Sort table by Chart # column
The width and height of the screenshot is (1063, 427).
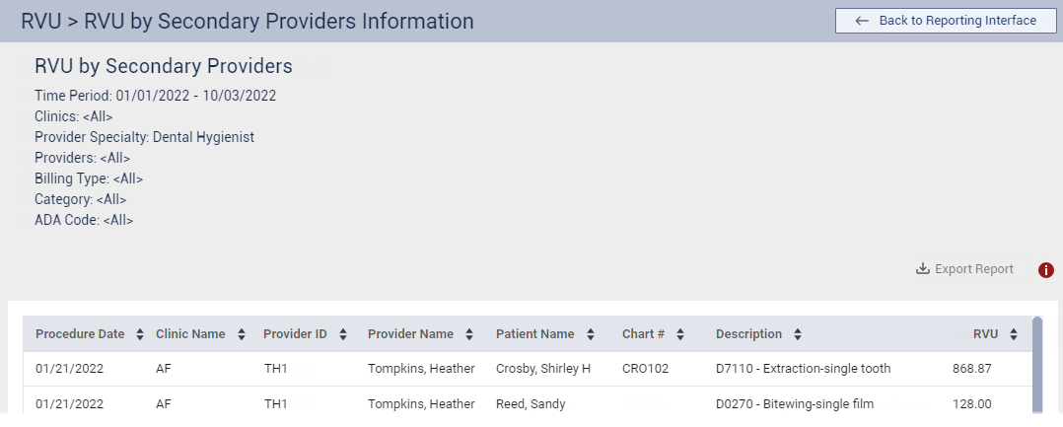pos(680,334)
